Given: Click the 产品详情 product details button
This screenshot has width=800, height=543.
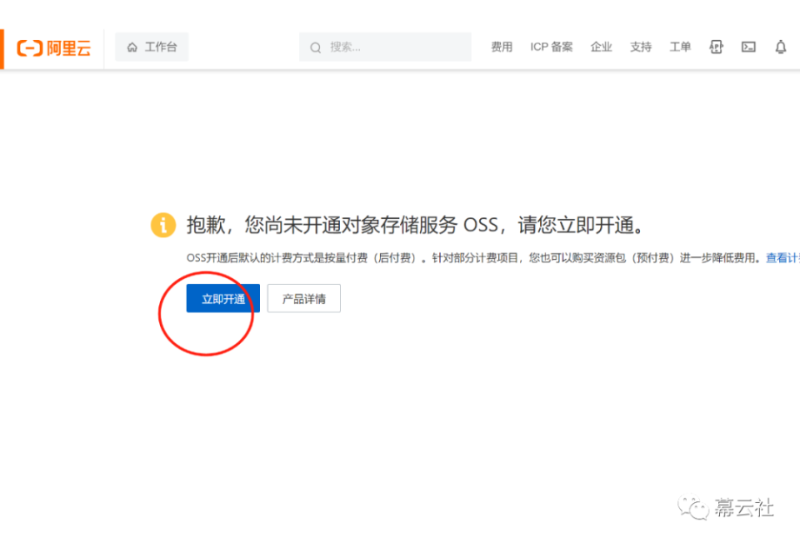Looking at the screenshot, I should 303,298.
